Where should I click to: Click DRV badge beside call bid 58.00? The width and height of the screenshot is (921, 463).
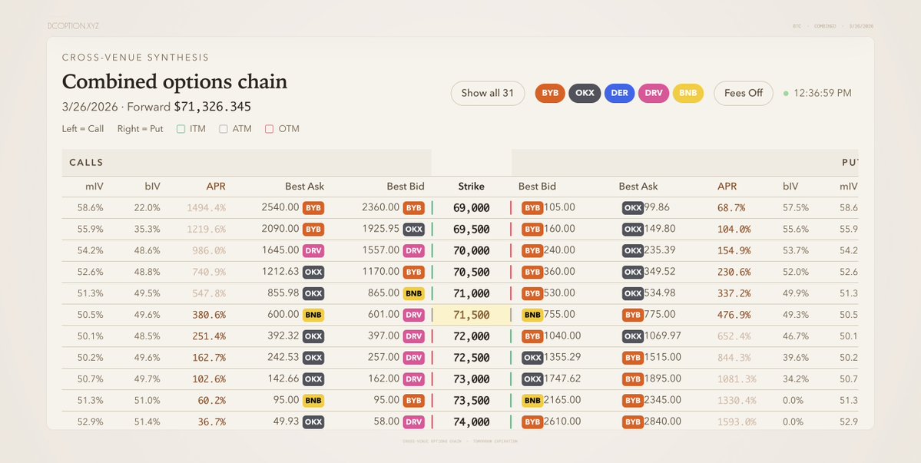pos(413,422)
